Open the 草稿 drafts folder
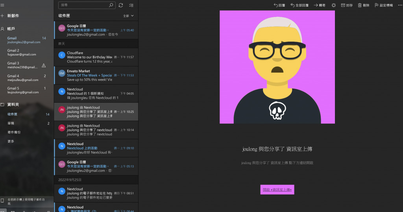403x212 pixels. 26,124
